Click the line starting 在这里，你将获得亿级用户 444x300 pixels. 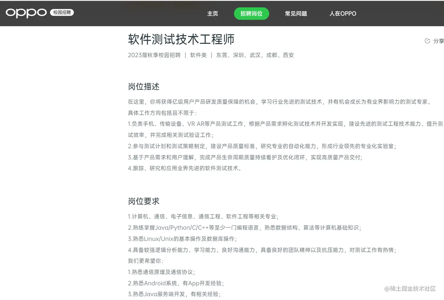coord(280,102)
